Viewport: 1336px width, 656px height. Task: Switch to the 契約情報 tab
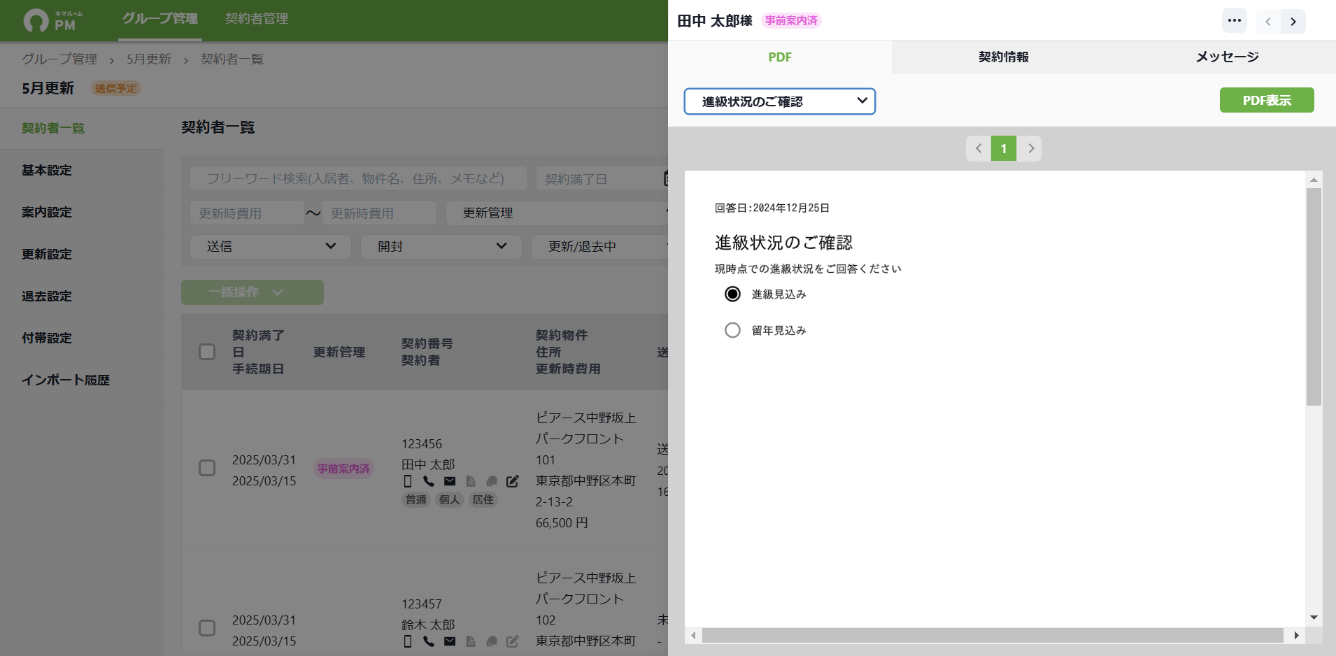pos(1003,57)
